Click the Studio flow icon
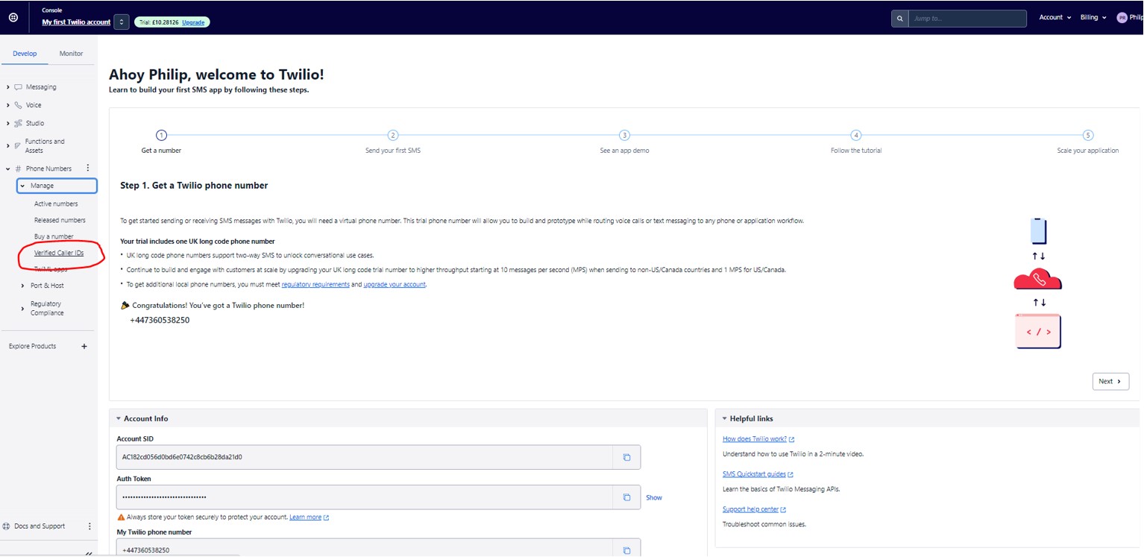This screenshot has height=557, width=1144. point(18,123)
